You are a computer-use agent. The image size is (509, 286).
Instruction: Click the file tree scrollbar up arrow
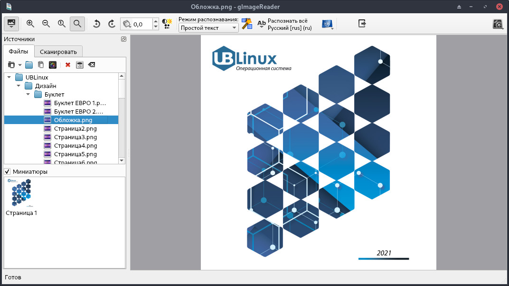point(122,76)
